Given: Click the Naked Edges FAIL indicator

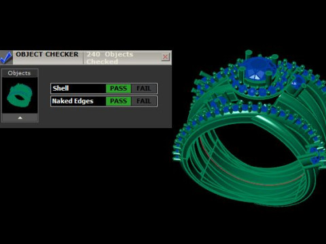Looking at the screenshot, I should [144, 101].
